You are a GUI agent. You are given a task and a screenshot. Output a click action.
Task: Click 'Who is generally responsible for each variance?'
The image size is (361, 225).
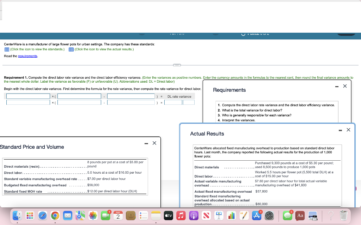[257, 115]
